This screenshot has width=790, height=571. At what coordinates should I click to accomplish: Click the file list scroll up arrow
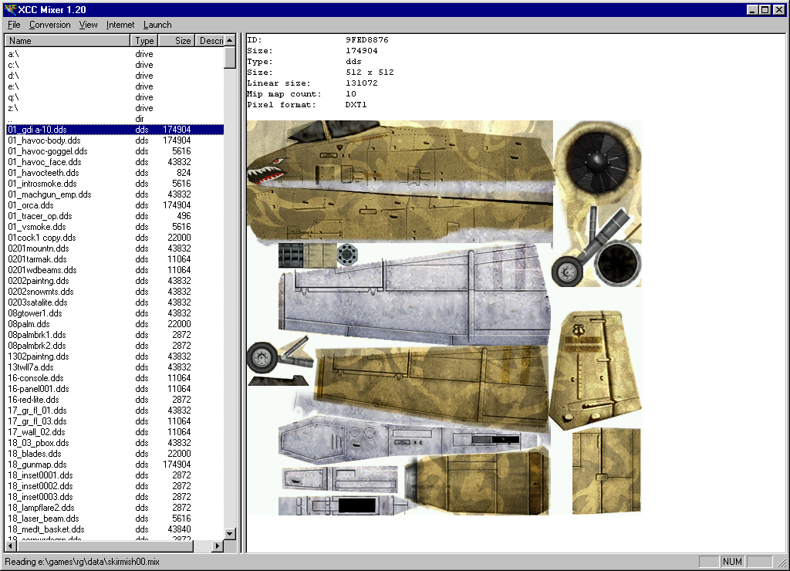point(230,41)
